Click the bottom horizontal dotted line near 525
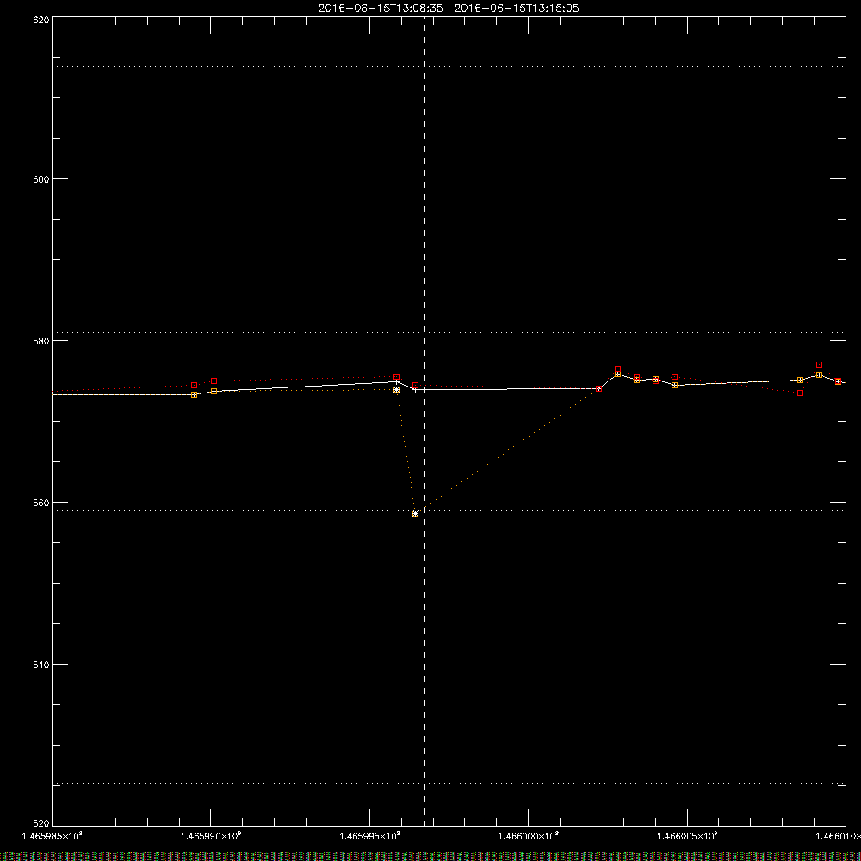Screen dimensions: 861x861 pyautogui.click(x=449, y=784)
